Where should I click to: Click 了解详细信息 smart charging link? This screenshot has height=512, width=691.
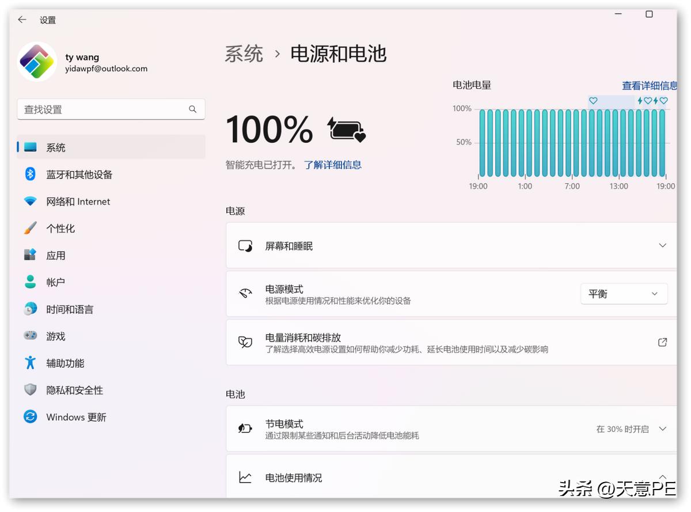[333, 165]
